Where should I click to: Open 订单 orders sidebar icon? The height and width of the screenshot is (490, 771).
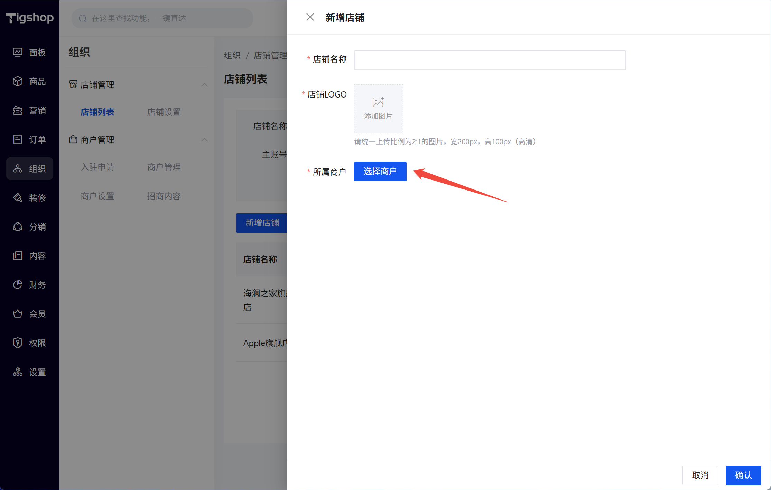[x=18, y=139]
